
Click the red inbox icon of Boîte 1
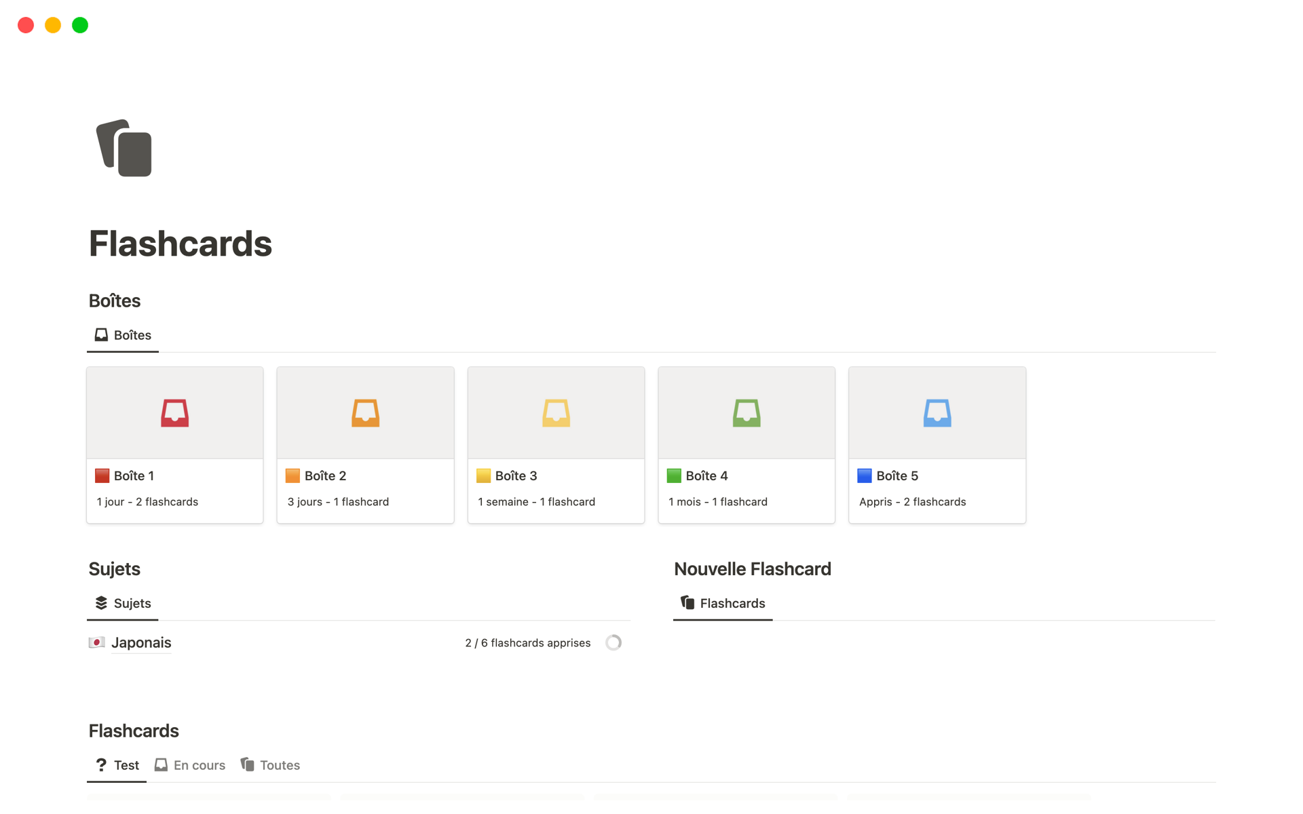174,412
